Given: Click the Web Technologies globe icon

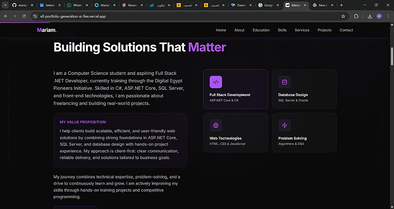Looking at the screenshot, I should pyautogui.click(x=216, y=126).
